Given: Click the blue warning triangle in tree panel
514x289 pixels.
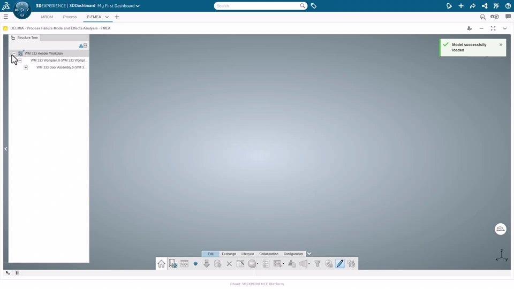Looking at the screenshot, I should point(81,45).
